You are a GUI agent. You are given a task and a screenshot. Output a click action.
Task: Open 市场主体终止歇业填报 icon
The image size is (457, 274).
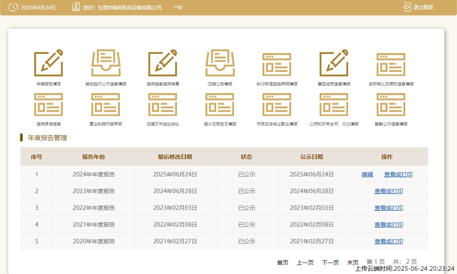(277, 105)
